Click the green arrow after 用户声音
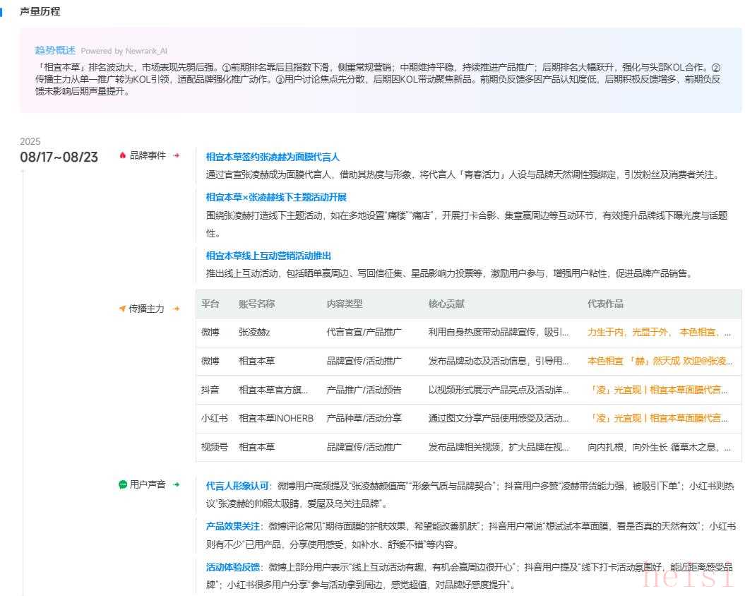The height and width of the screenshot is (596, 745). tap(177, 484)
